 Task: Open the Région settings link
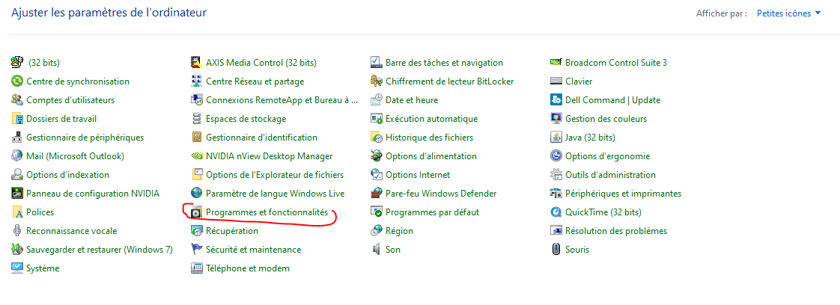[400, 231]
